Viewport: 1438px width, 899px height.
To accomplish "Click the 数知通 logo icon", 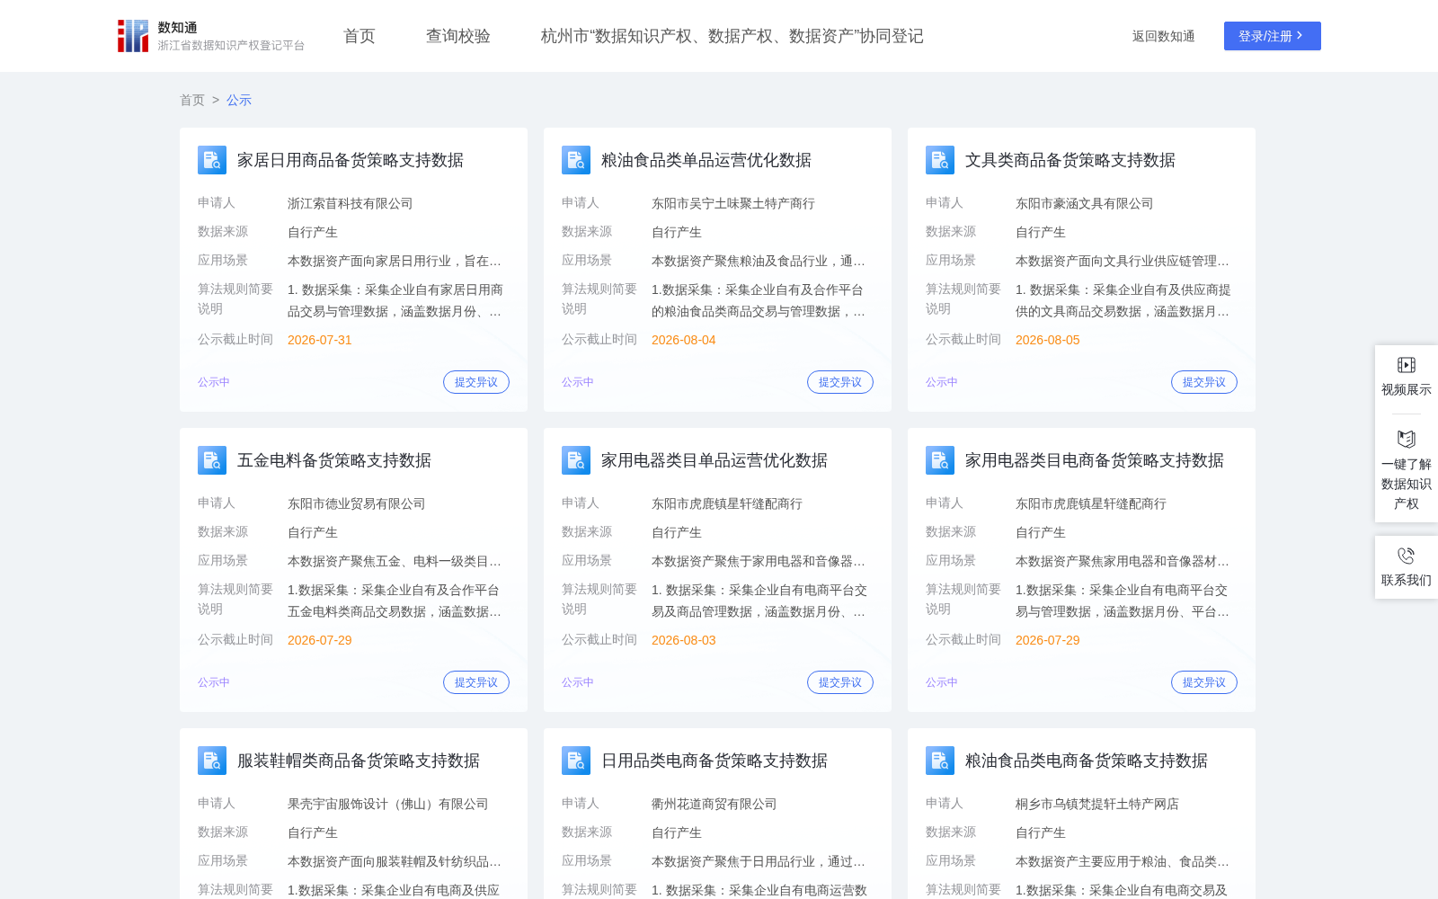I will [133, 36].
